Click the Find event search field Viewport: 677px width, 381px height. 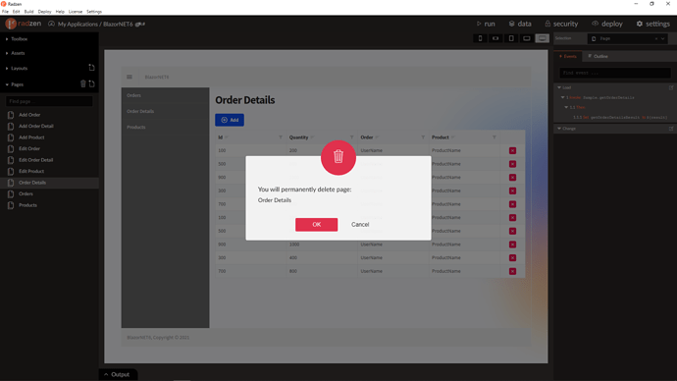pyautogui.click(x=615, y=73)
